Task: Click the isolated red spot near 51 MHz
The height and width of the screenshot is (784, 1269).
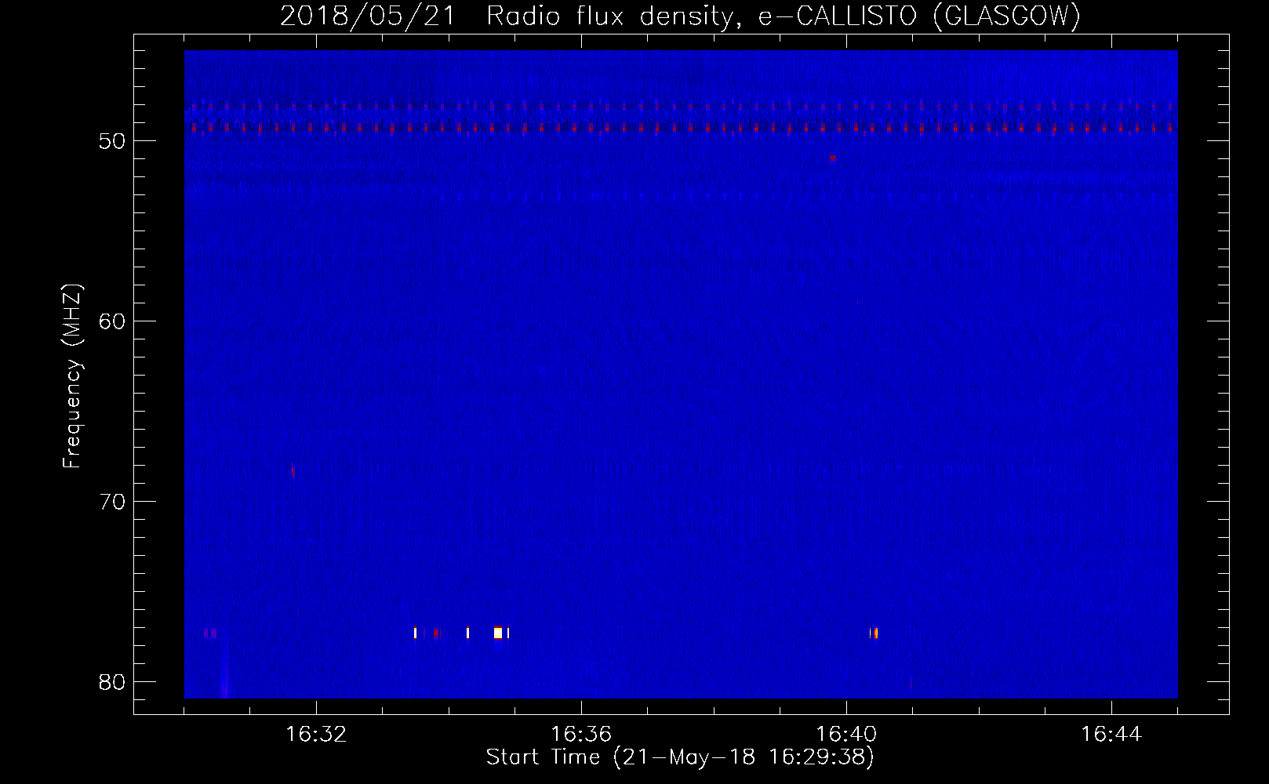Action: (832, 158)
